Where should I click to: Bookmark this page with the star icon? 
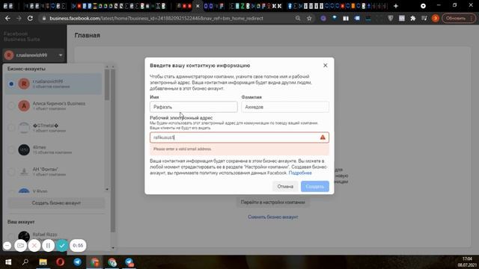[309, 18]
